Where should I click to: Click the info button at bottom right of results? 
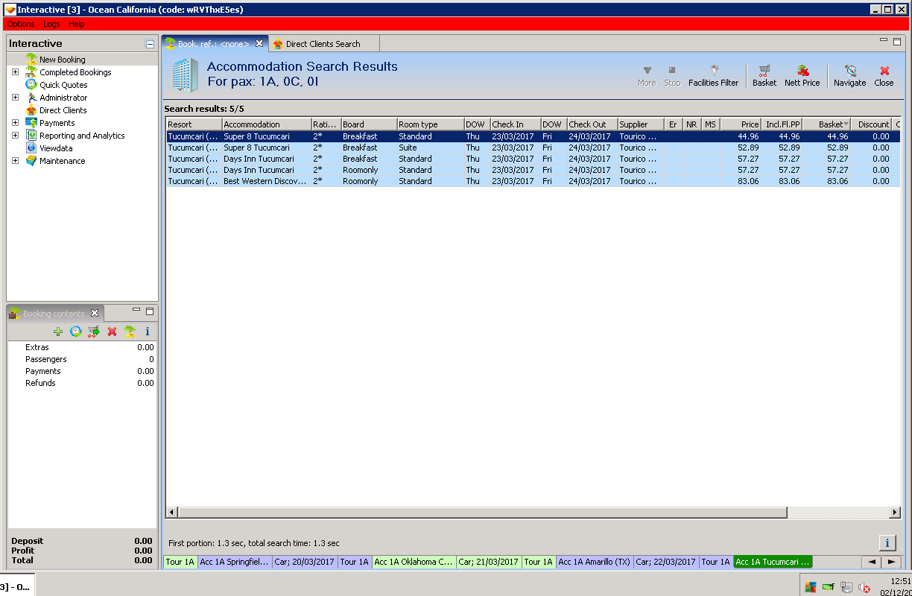click(x=887, y=542)
